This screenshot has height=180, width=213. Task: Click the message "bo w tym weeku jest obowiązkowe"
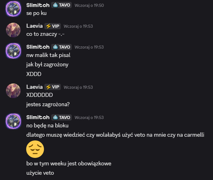click(x=69, y=163)
